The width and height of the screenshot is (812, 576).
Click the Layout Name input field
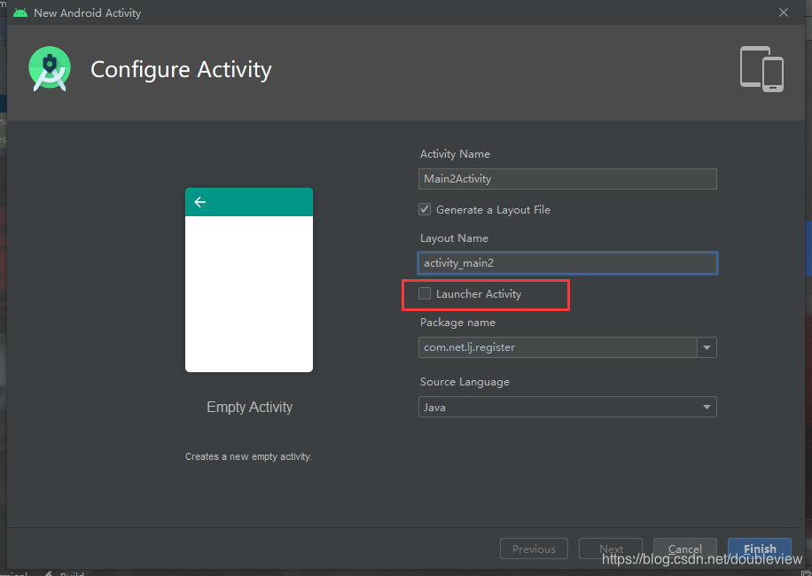coord(567,263)
